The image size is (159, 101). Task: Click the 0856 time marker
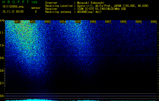(93, 22)
